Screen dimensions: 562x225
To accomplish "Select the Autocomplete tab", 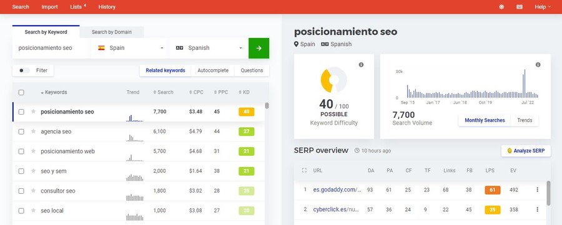I will pos(213,70).
